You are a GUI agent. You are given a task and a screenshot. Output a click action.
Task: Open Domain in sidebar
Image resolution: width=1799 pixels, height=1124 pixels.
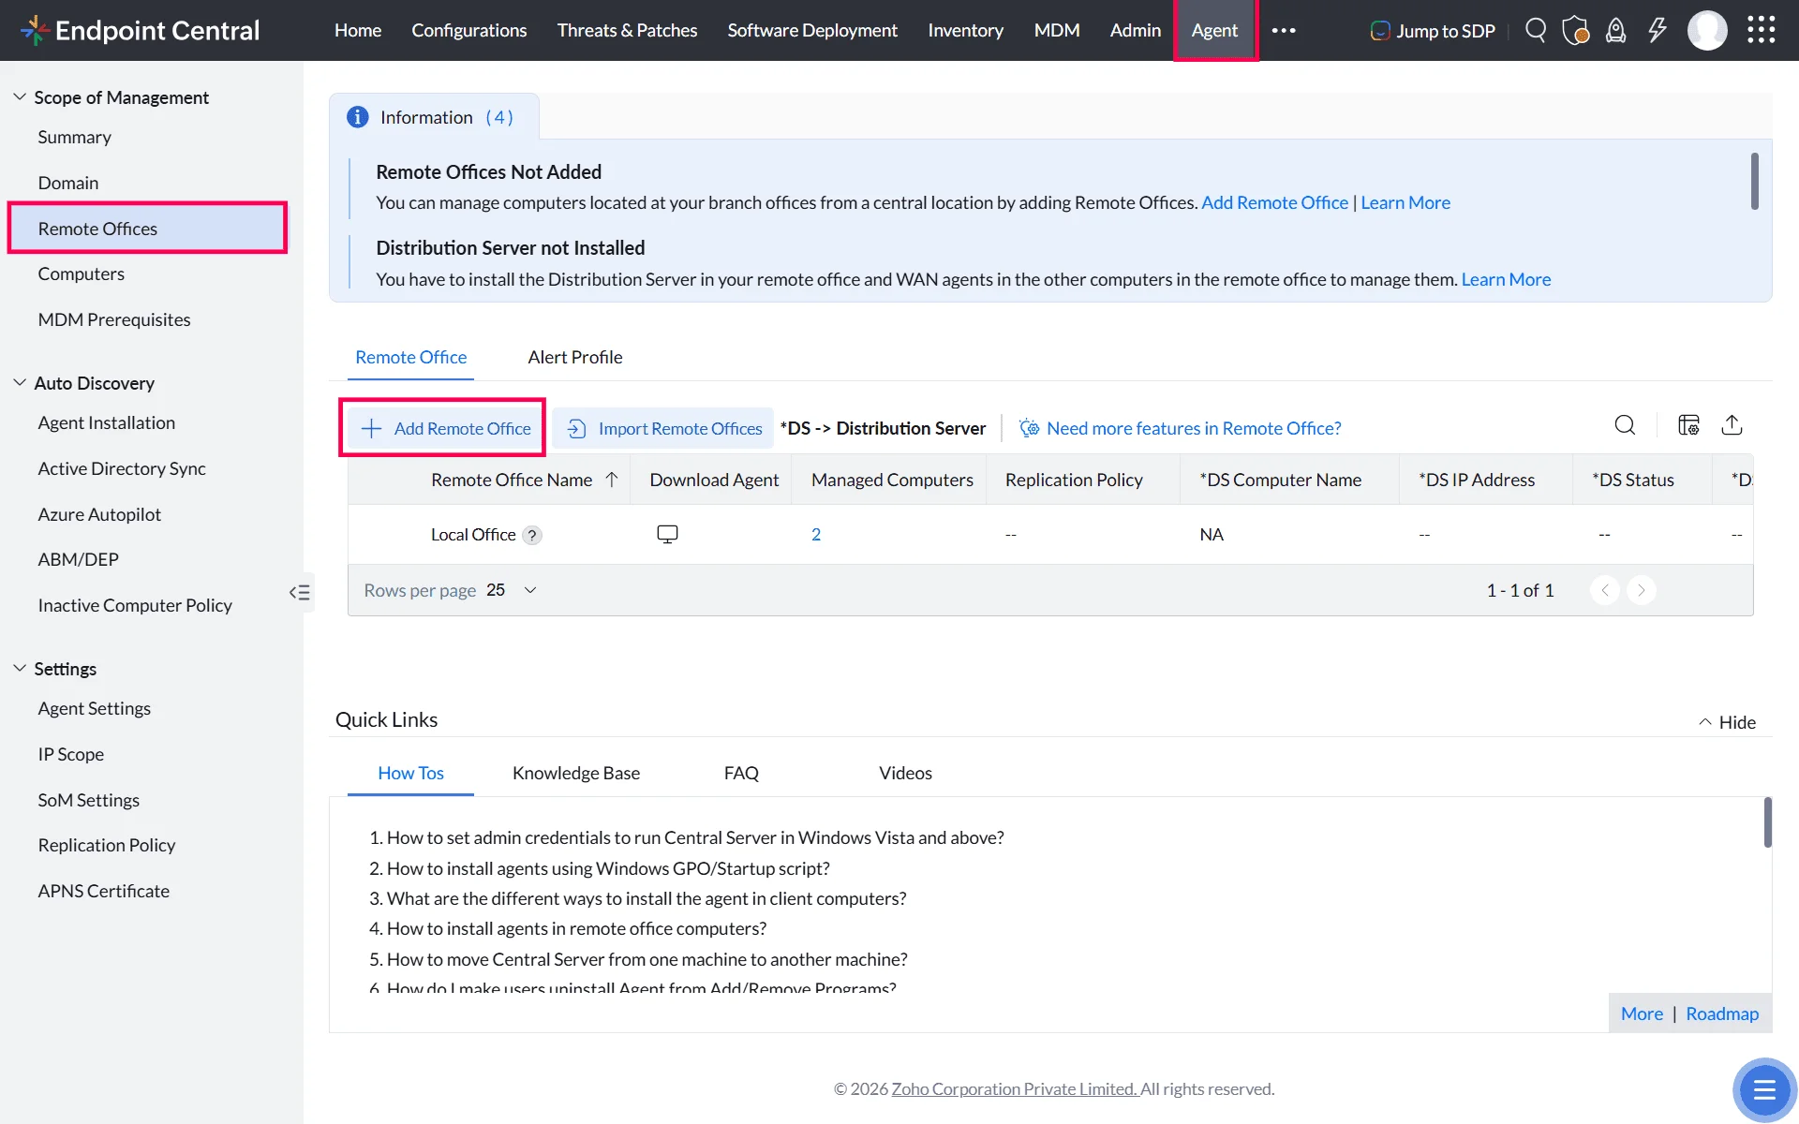click(67, 183)
